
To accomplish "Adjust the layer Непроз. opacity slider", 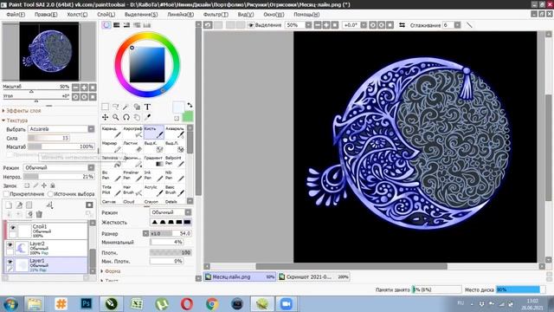I will (59, 176).
